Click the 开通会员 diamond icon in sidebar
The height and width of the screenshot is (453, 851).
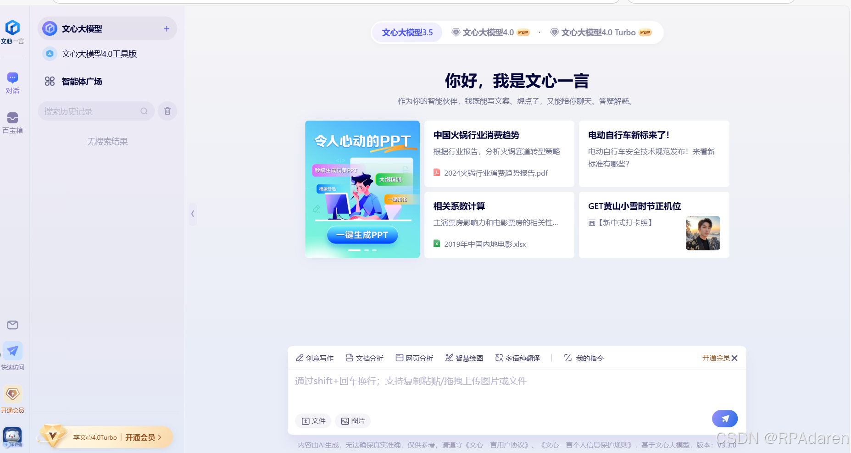tap(12, 394)
